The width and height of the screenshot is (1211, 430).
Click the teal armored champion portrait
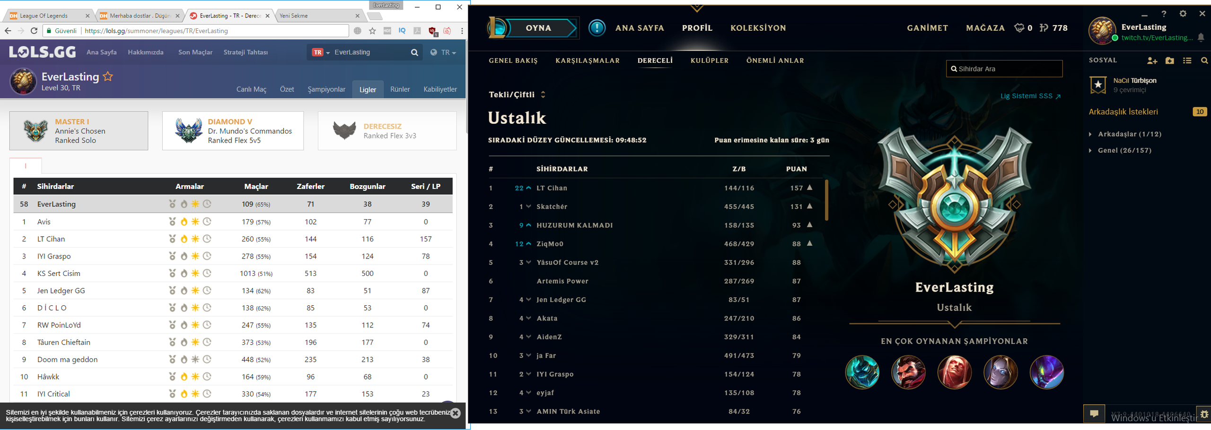coord(862,372)
